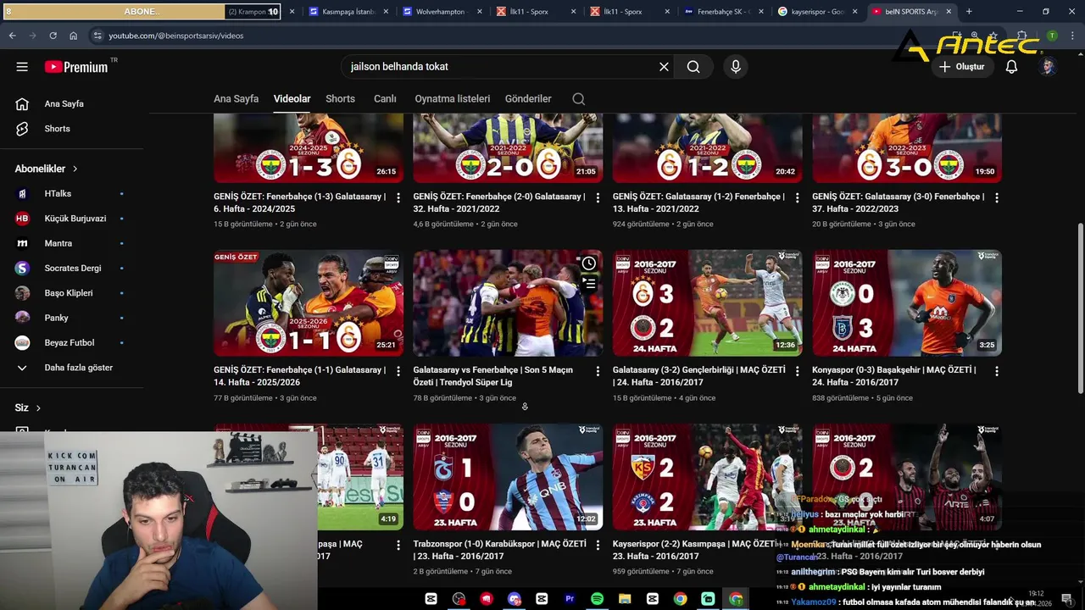
Task: Open options for Galatasaray (3-2) Gençlerbirliği video
Action: click(x=797, y=371)
